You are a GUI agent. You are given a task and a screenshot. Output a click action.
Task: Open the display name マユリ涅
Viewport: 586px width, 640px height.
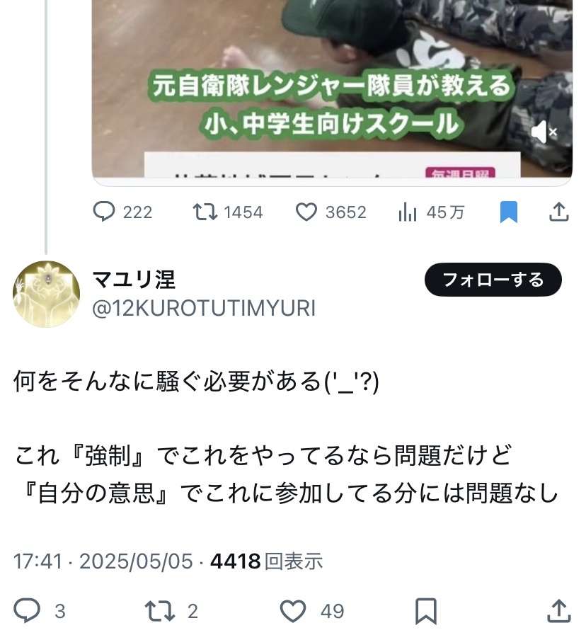[134, 280]
